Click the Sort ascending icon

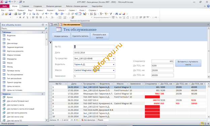coord(91,14)
